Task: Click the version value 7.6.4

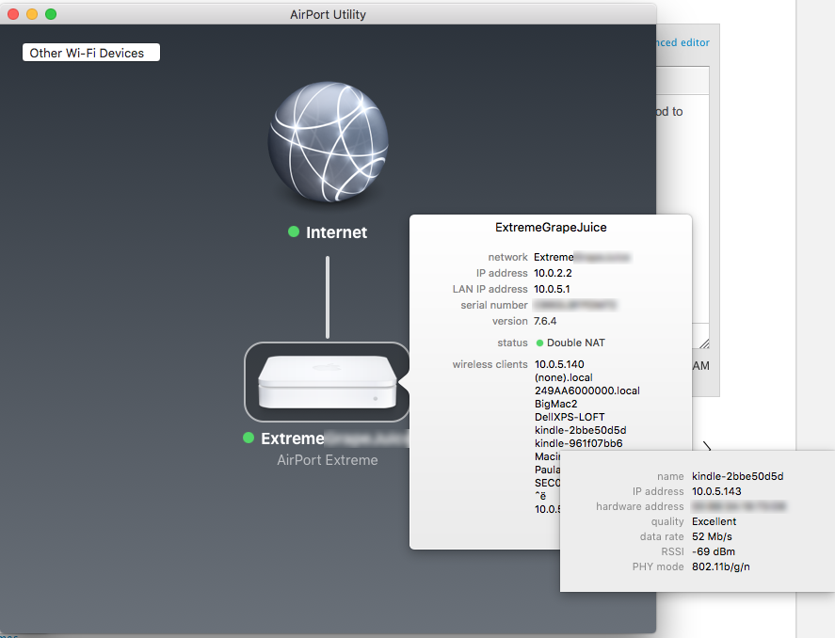Action: pyautogui.click(x=545, y=321)
